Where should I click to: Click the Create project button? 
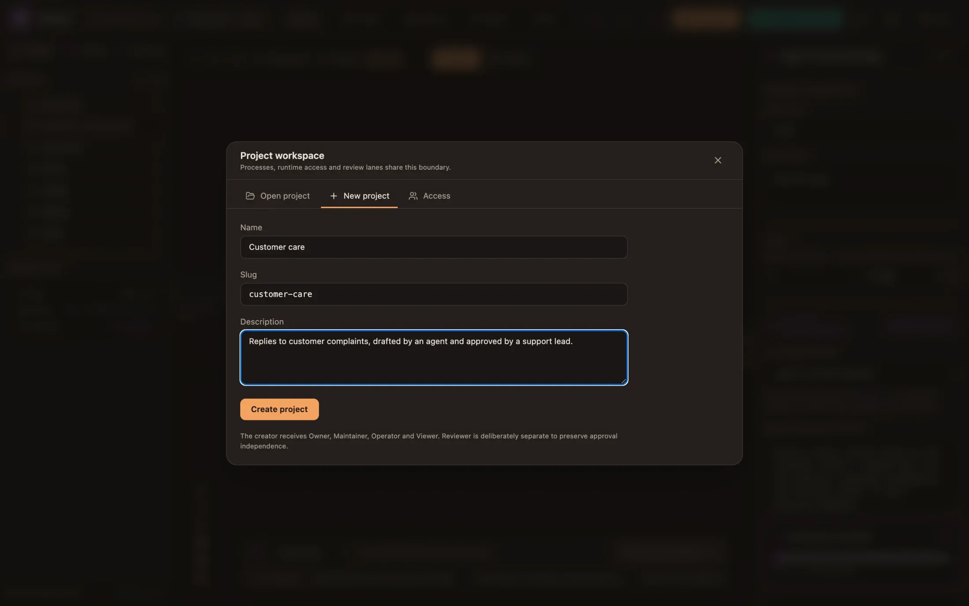tap(279, 409)
